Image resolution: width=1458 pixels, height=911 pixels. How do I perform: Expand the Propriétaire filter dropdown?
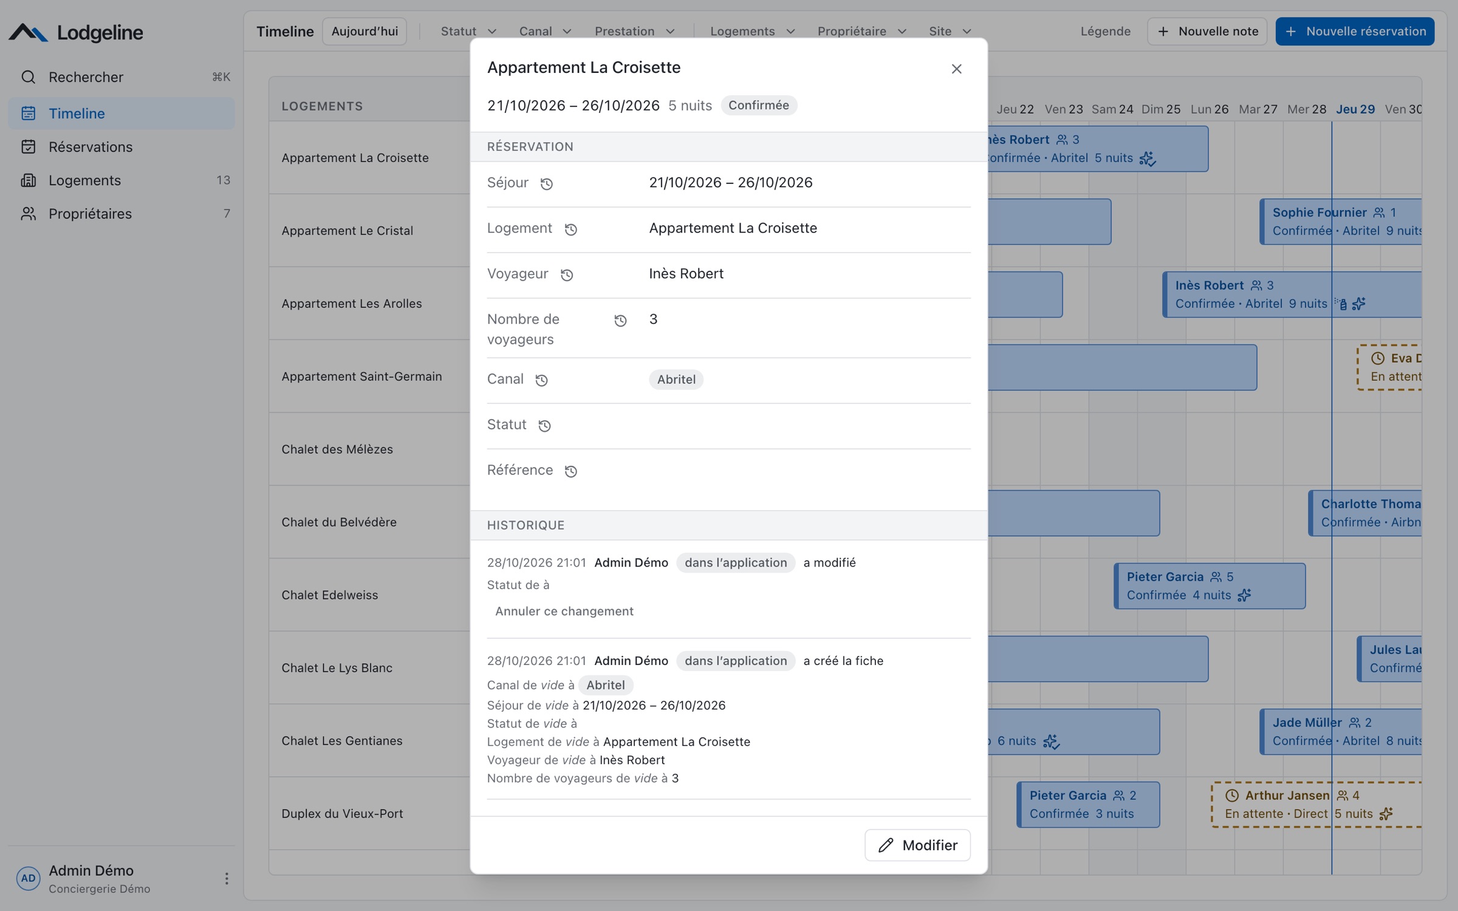(861, 31)
